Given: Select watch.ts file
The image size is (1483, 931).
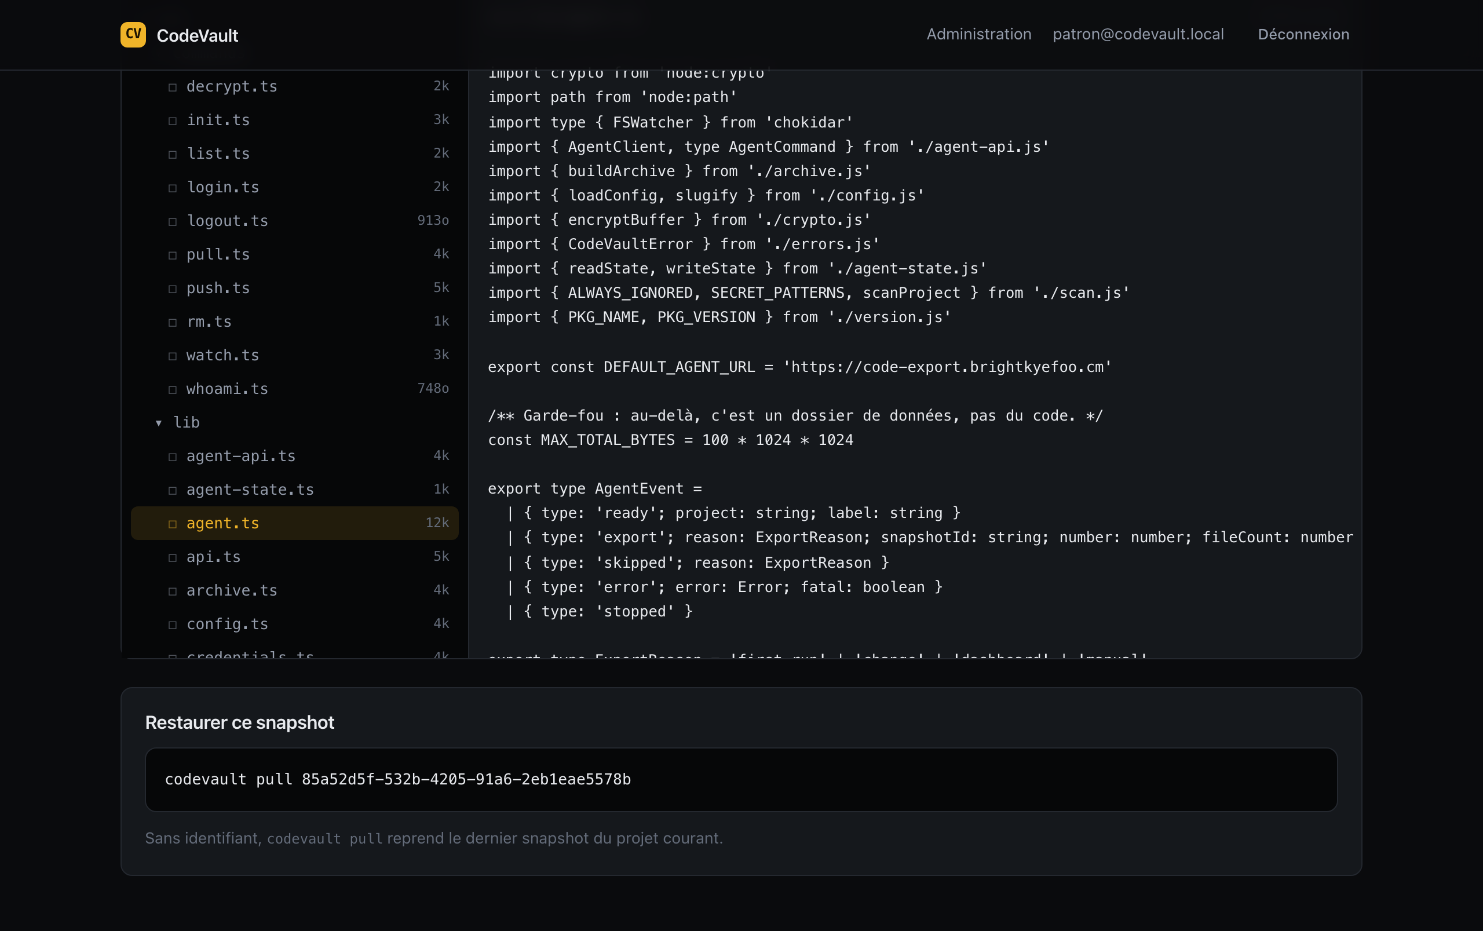Looking at the screenshot, I should tap(295, 355).
